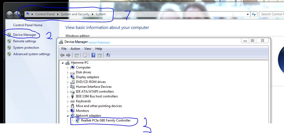Click the Control Panel Back navigation button
Image resolution: width=284 pixels, height=133 pixels.
pyautogui.click(x=9, y=14)
